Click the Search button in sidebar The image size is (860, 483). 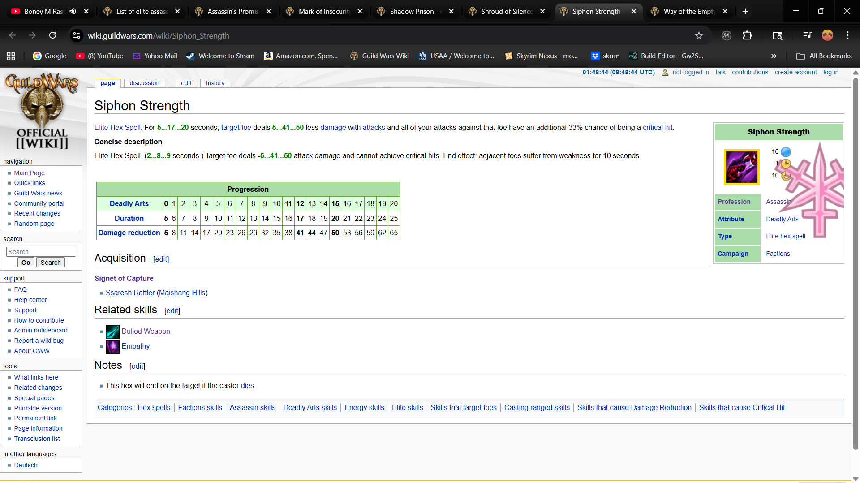[51, 263]
